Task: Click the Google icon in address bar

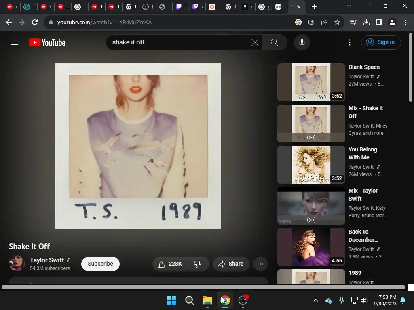Action: pos(298,23)
